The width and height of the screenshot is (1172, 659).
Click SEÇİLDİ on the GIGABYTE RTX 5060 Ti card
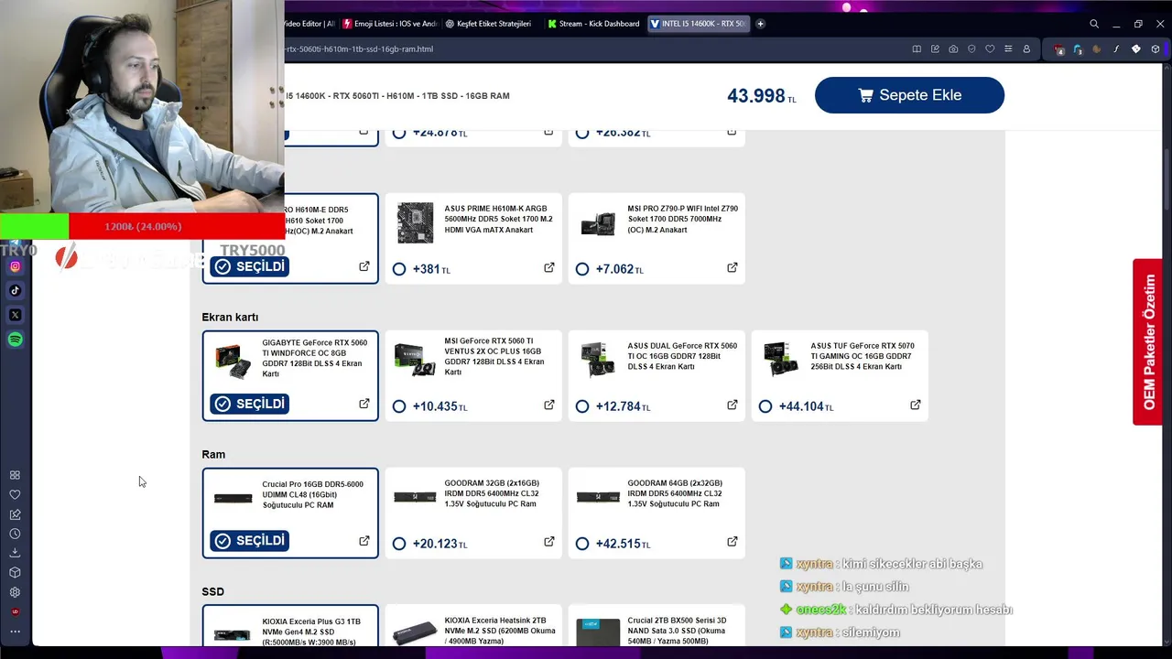pyautogui.click(x=250, y=404)
